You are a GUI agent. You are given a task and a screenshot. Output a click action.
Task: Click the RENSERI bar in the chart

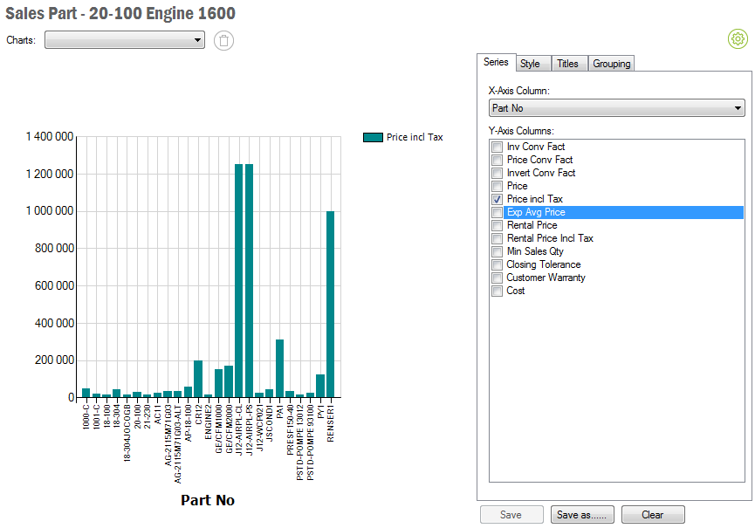pyautogui.click(x=331, y=304)
